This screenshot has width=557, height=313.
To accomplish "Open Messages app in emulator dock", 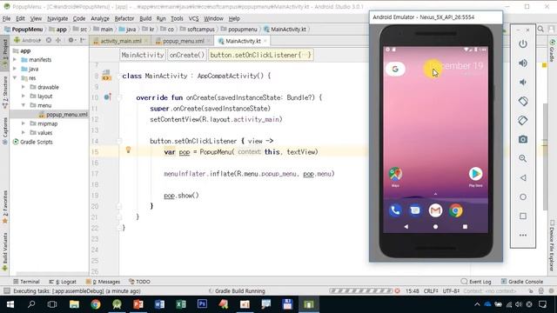I will pyautogui.click(x=415, y=210).
